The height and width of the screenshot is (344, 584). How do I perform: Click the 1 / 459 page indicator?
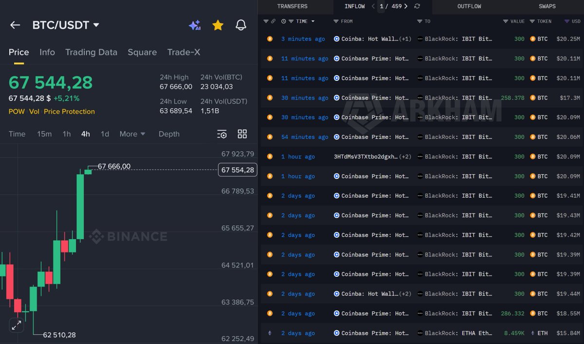pos(391,6)
